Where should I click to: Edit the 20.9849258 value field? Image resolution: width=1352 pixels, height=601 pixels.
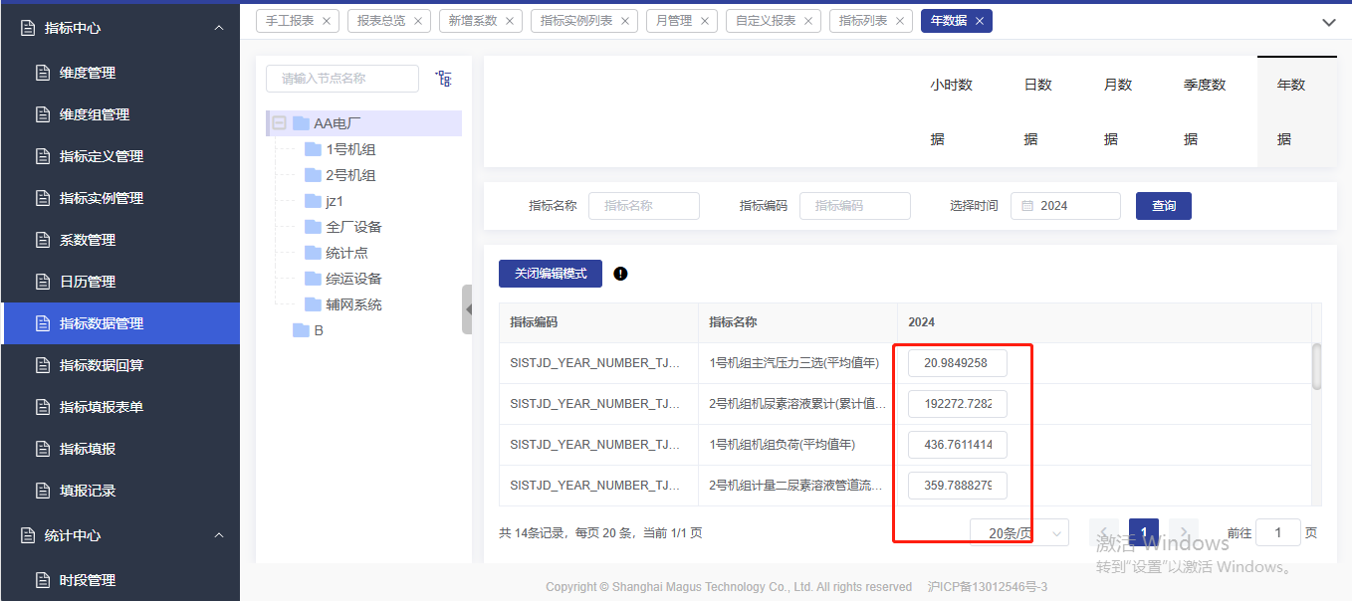coord(957,363)
